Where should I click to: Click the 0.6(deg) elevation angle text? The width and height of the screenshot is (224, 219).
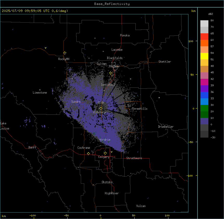coord(60,11)
